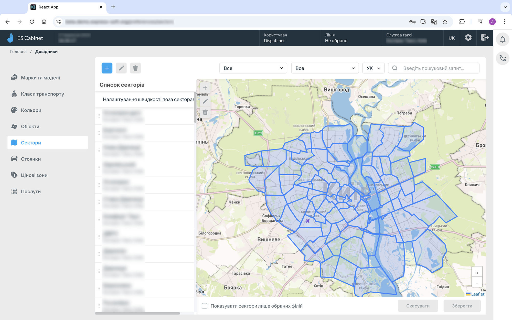Viewport: 512px width, 320px height.
Task: Select Сектори in sidebar
Action: pyautogui.click(x=48, y=143)
